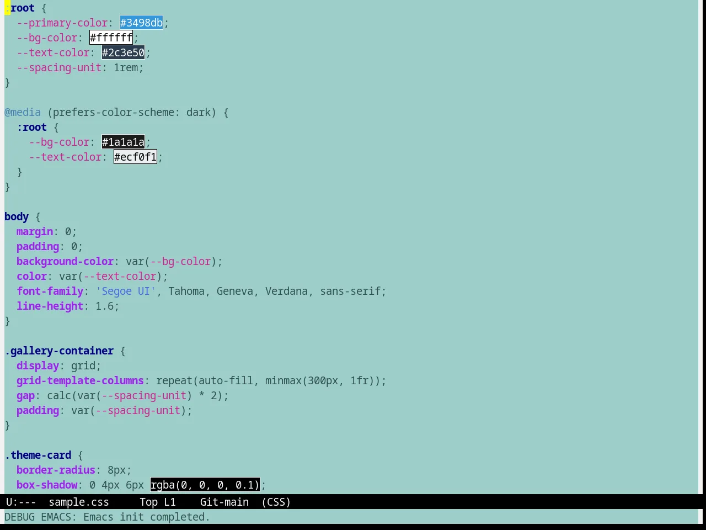This screenshot has width=706, height=530.
Task: Click the L1 line number indicator
Action: (x=169, y=502)
